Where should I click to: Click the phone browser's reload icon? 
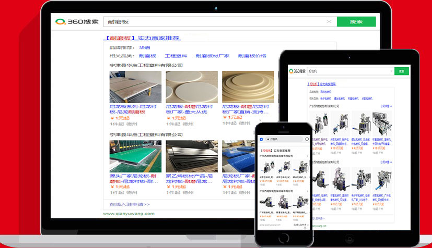point(307,139)
